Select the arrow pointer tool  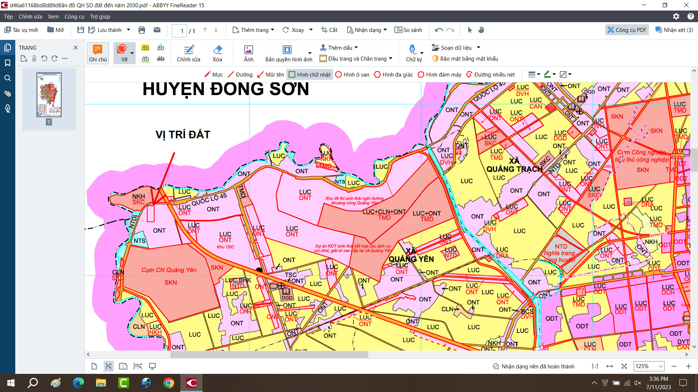click(x=470, y=30)
